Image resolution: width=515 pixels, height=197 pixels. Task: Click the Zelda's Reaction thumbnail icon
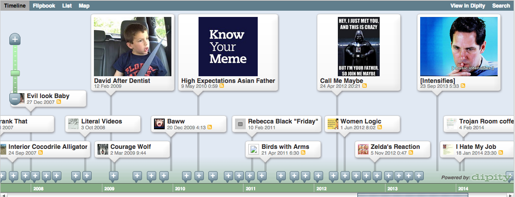click(x=363, y=149)
